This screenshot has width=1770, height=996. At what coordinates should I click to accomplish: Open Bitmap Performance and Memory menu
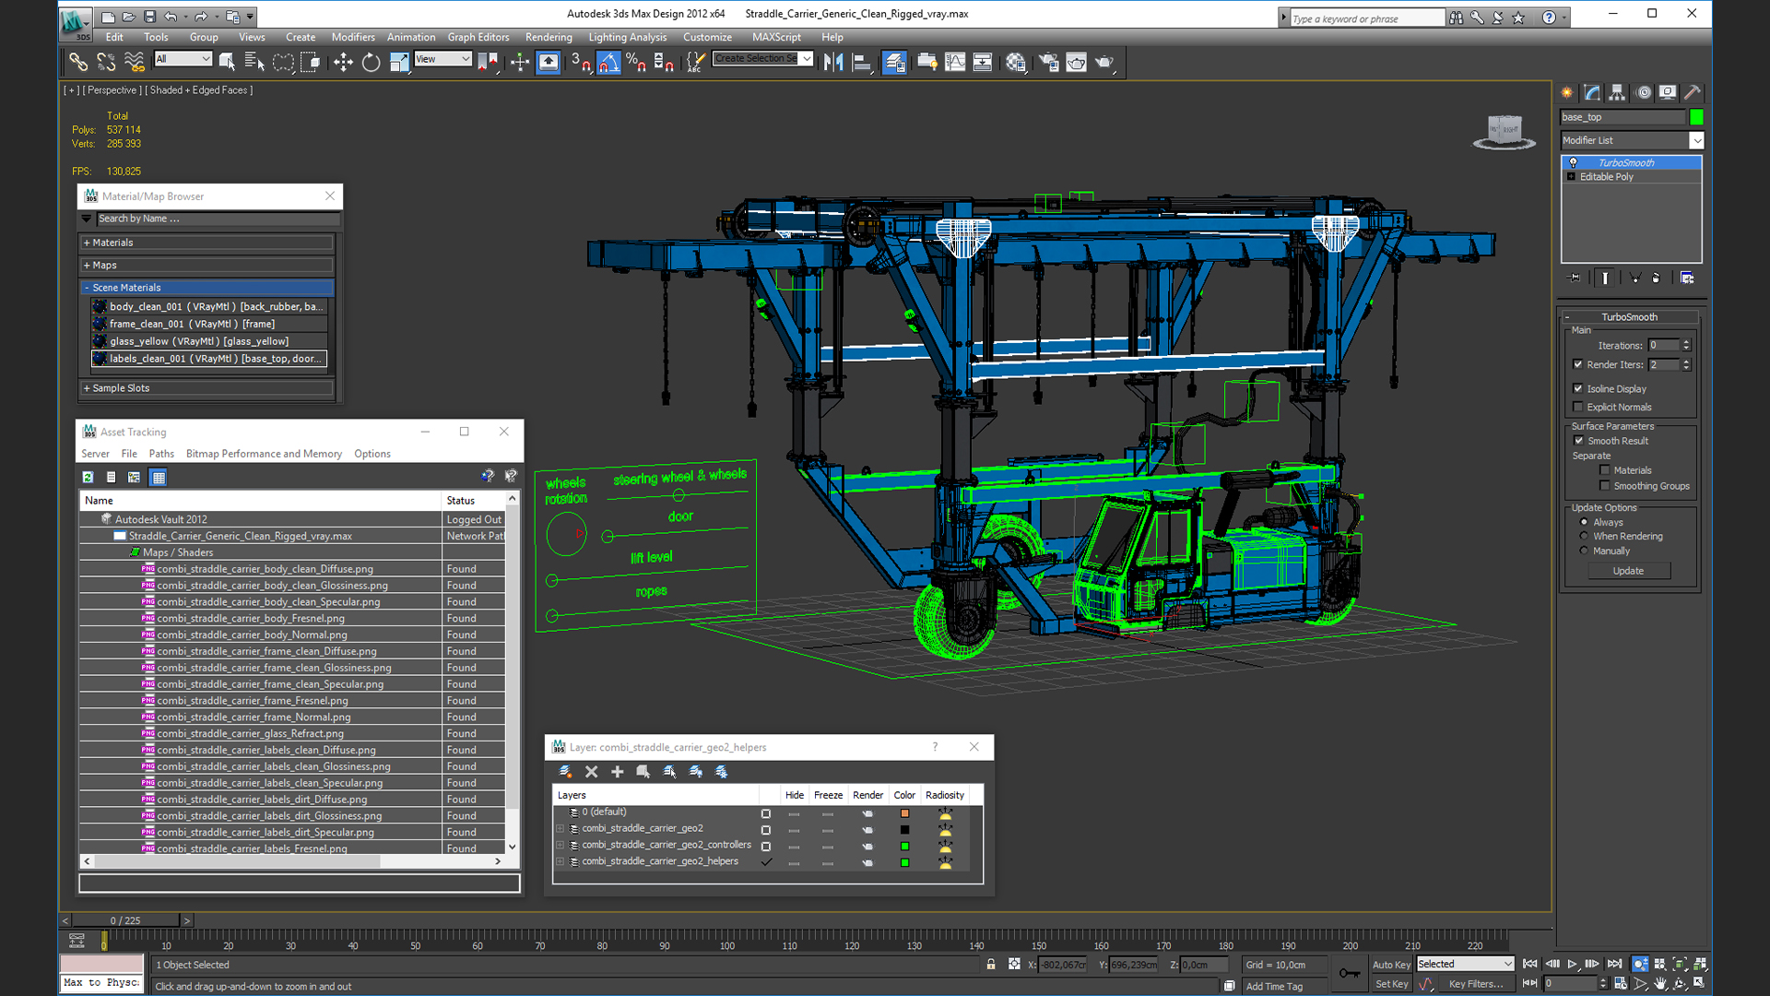[264, 454]
